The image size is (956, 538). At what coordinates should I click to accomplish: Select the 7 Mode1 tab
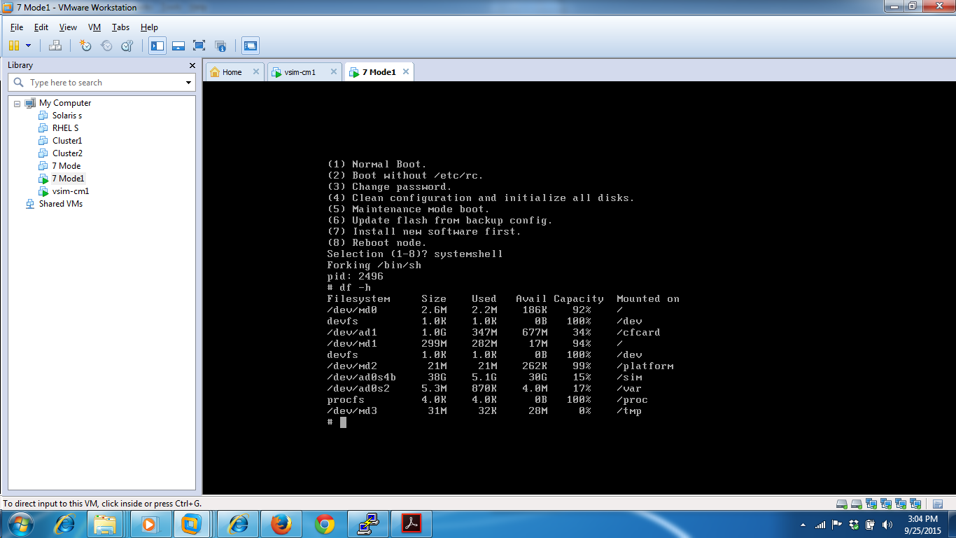coord(379,72)
